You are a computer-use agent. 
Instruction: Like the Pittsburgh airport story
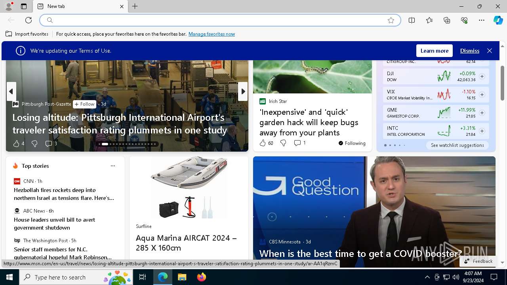click(18, 144)
